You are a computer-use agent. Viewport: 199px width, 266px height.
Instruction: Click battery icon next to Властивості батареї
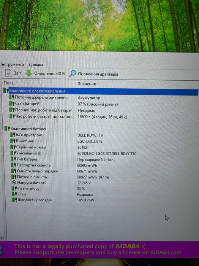(x=7, y=128)
